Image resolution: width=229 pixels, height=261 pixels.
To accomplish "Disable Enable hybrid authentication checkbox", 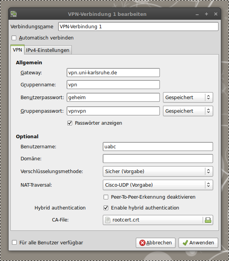I will point(106,208).
